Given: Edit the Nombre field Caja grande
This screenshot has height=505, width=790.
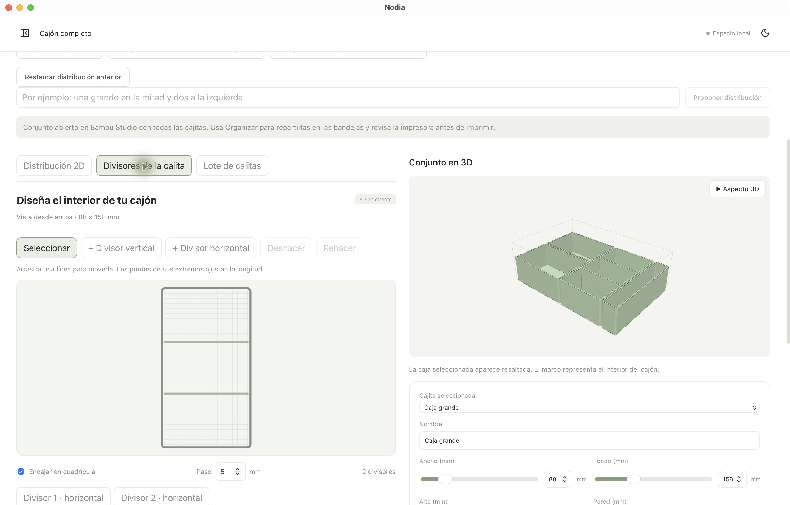Looking at the screenshot, I should click(589, 440).
